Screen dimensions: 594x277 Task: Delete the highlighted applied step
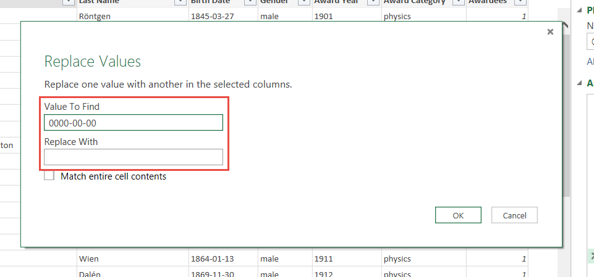coord(591,255)
